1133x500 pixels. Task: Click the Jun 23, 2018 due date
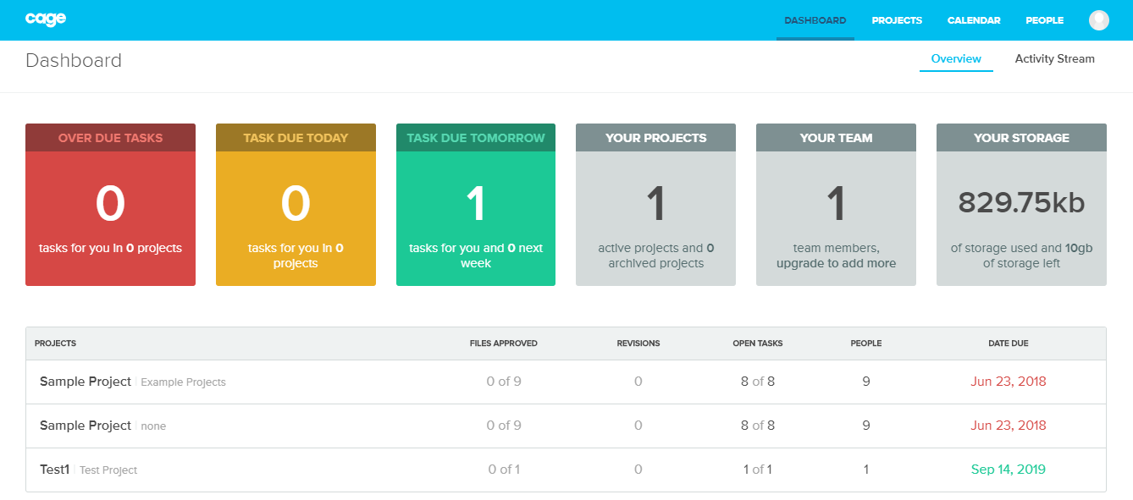tap(1008, 381)
